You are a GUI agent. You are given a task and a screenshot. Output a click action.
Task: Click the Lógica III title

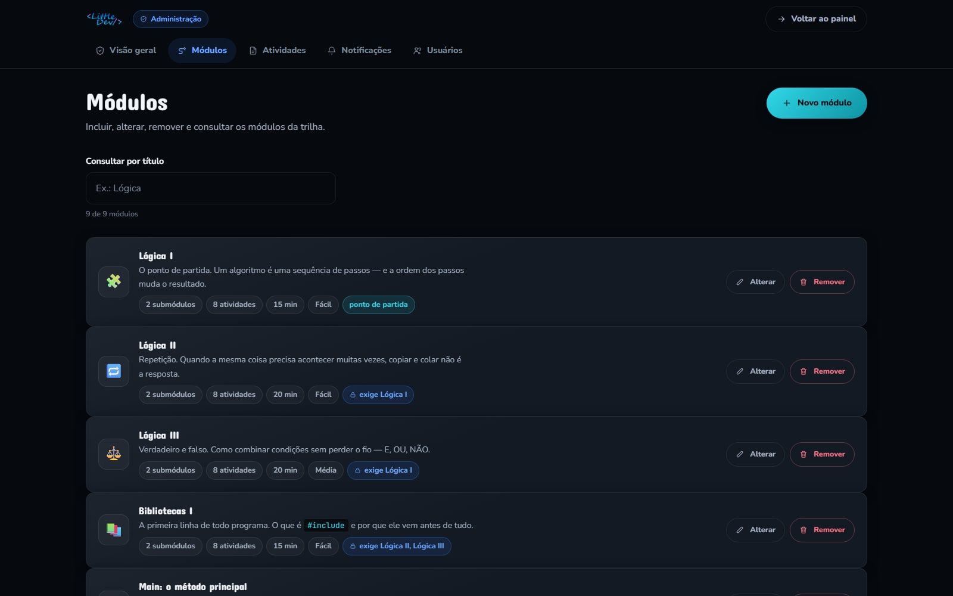(159, 435)
